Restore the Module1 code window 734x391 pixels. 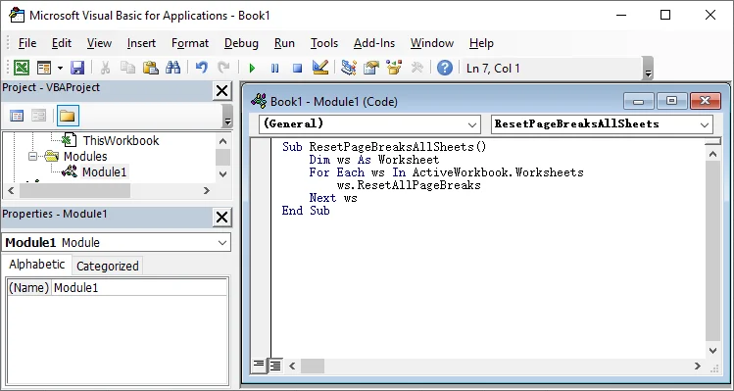click(671, 101)
